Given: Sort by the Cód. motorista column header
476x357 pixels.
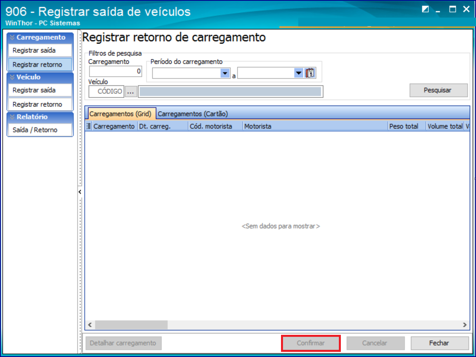Looking at the screenshot, I should (x=215, y=126).
